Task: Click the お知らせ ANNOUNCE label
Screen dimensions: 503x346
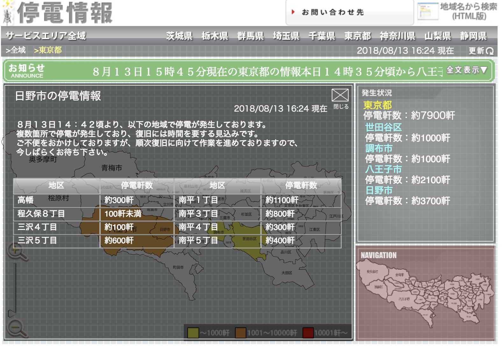Action: click(27, 71)
